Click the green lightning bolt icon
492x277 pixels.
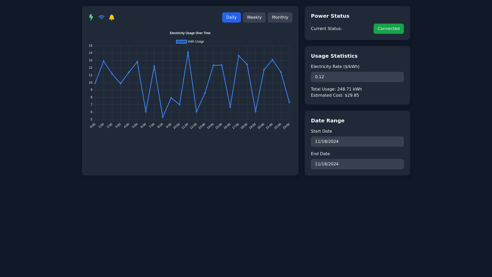(91, 17)
